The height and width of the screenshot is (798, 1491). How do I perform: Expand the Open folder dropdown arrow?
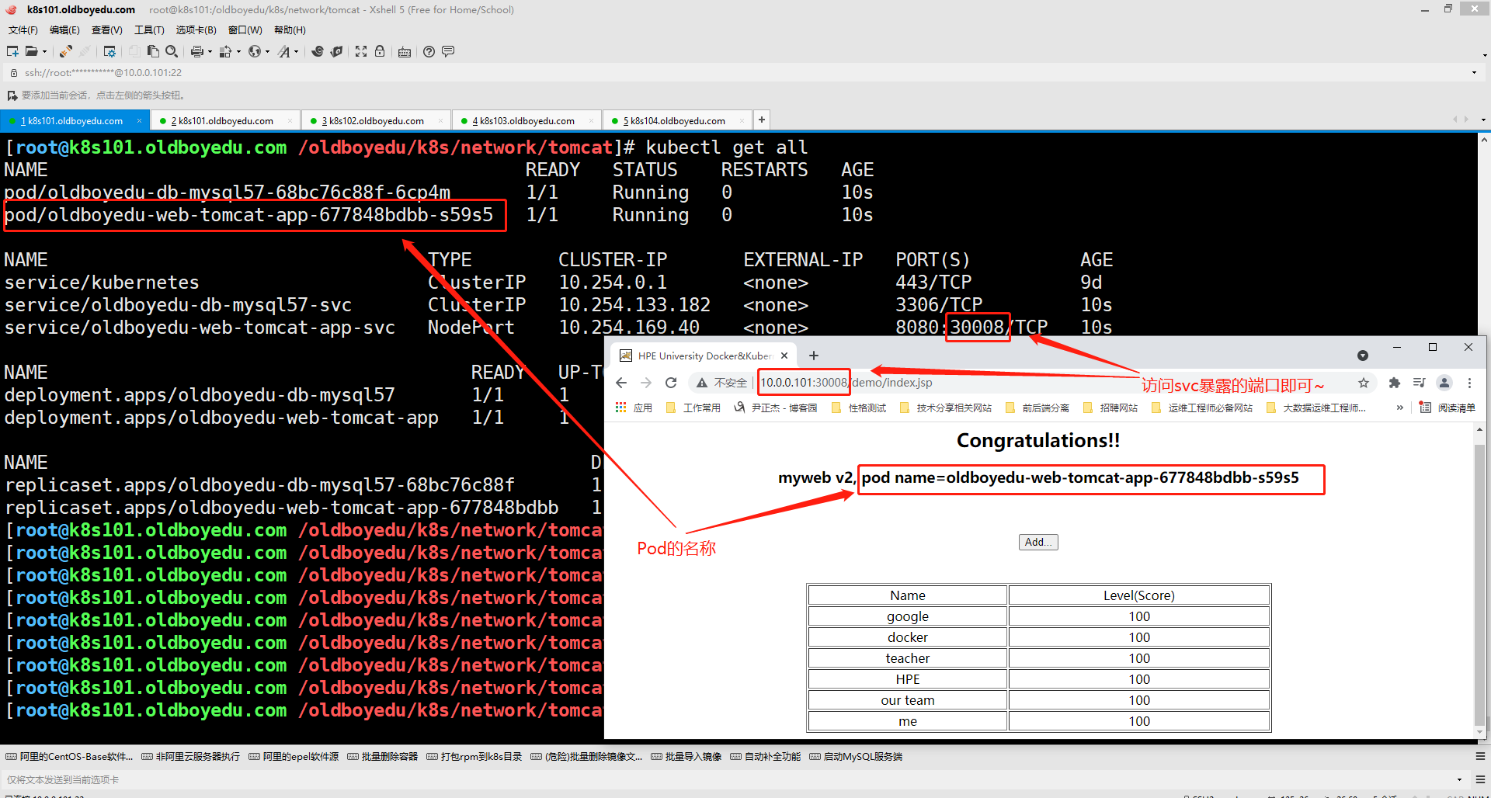[44, 52]
